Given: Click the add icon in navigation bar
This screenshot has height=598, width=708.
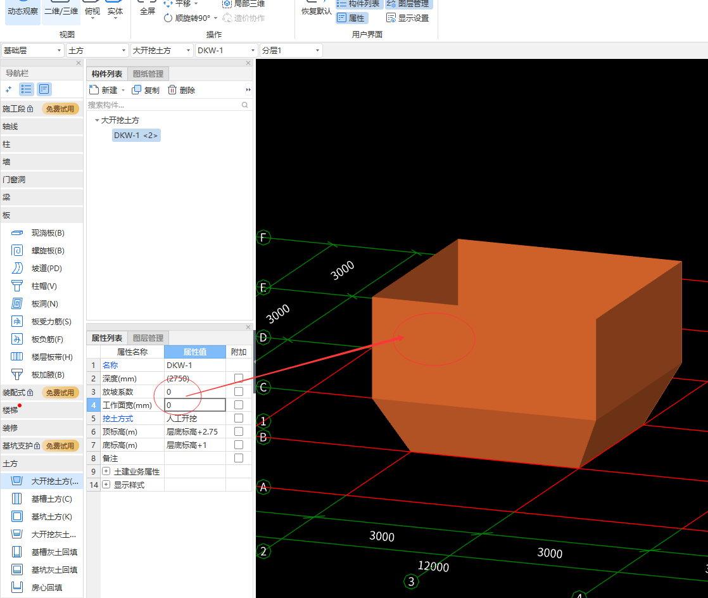Looking at the screenshot, I should click(x=9, y=89).
